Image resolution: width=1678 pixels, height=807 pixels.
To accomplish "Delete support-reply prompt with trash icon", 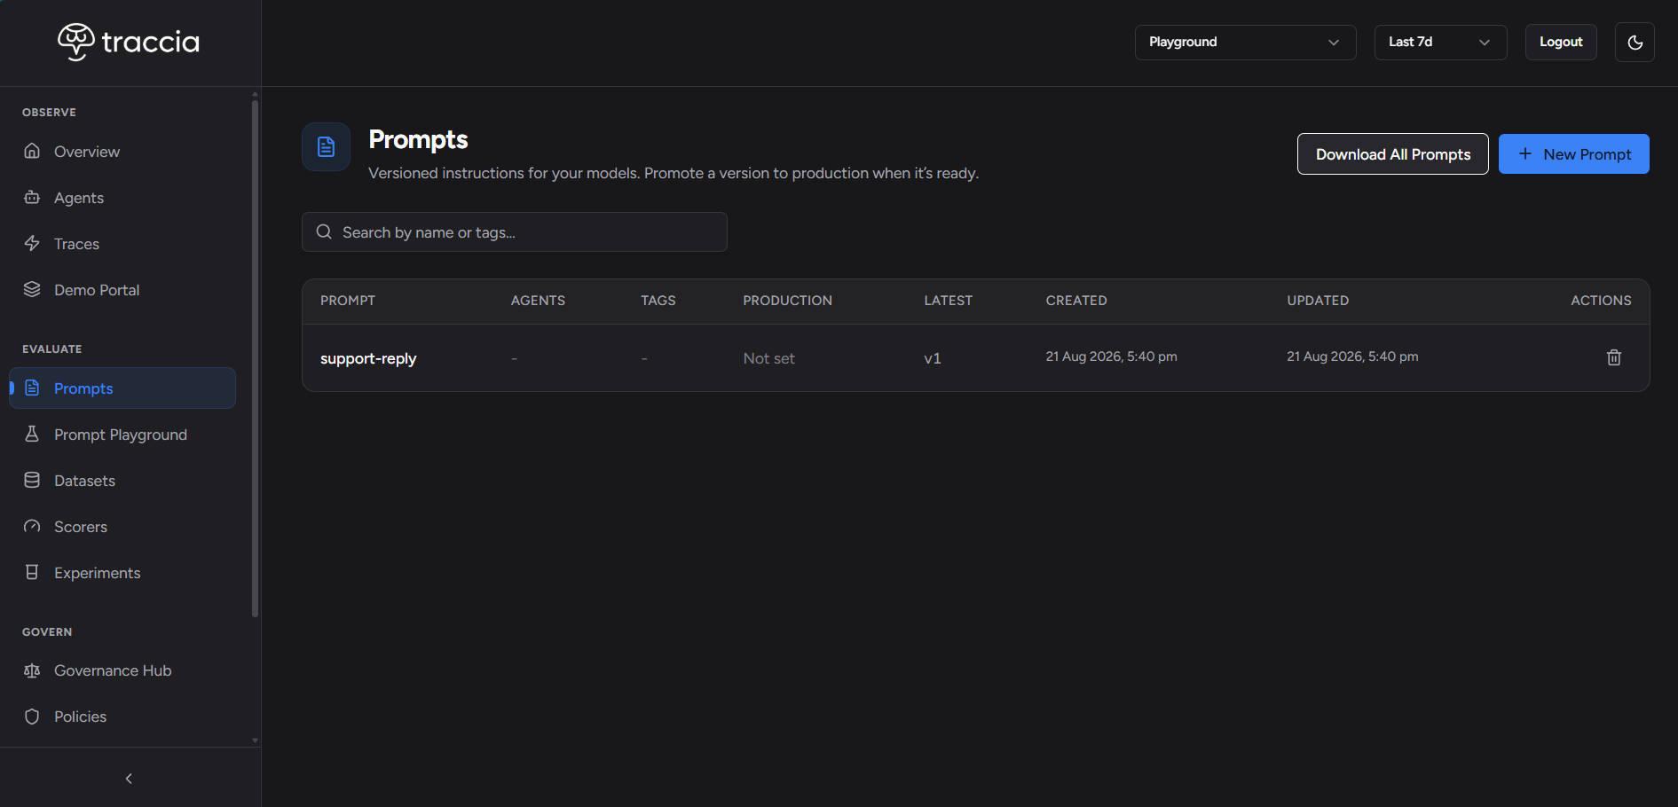I will (1614, 357).
